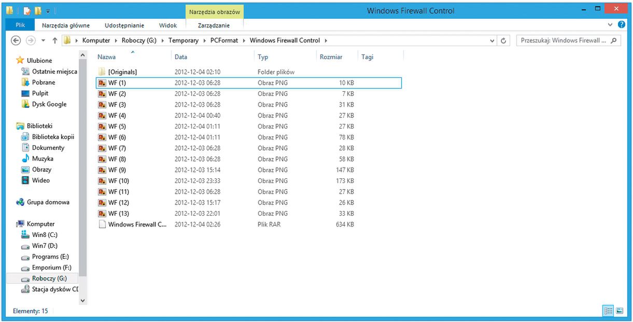Select the Windows Firewall RAR file icon
This screenshot has height=322, width=633.
(102, 225)
